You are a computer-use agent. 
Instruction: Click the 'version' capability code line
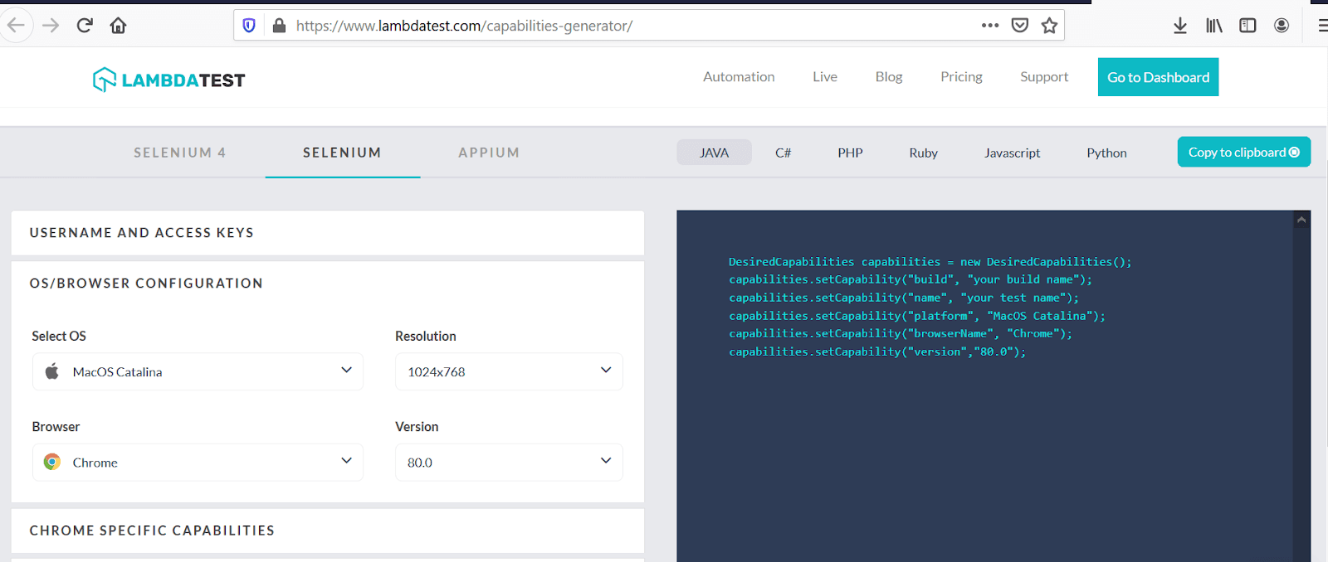877,351
